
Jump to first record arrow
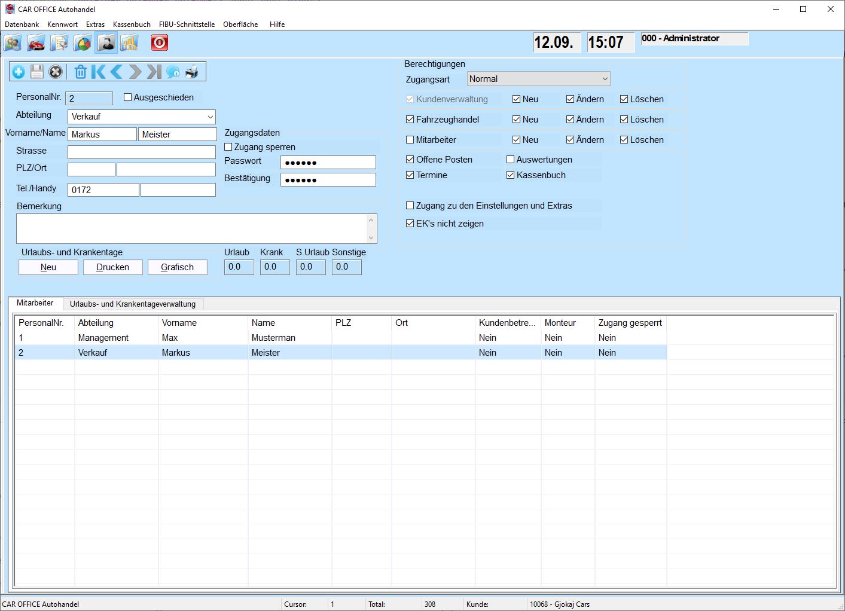tap(99, 72)
